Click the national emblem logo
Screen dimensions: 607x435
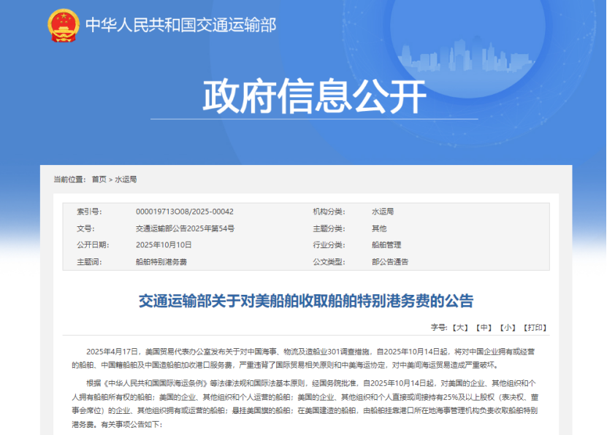point(62,23)
